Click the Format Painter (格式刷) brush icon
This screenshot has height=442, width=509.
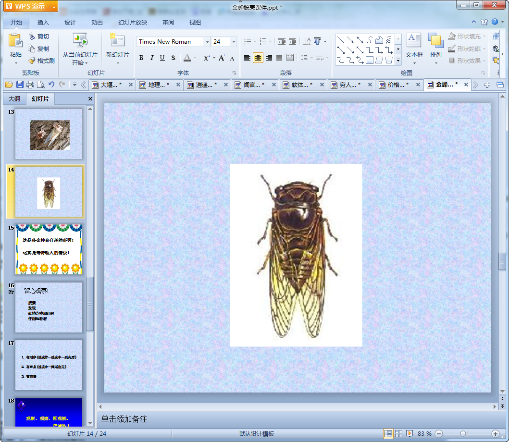tap(32, 61)
